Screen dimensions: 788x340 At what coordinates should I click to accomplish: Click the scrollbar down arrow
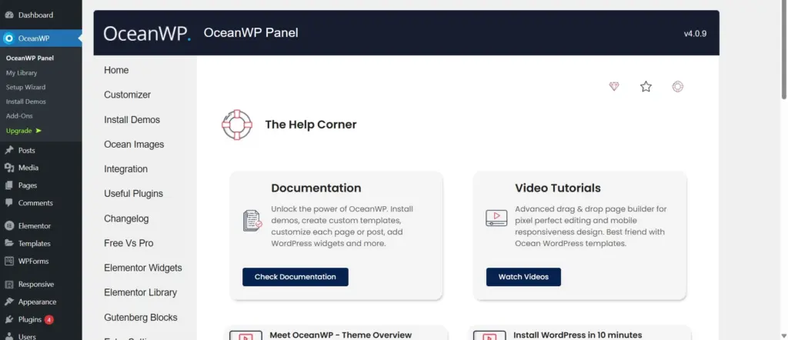pyautogui.click(x=783, y=336)
